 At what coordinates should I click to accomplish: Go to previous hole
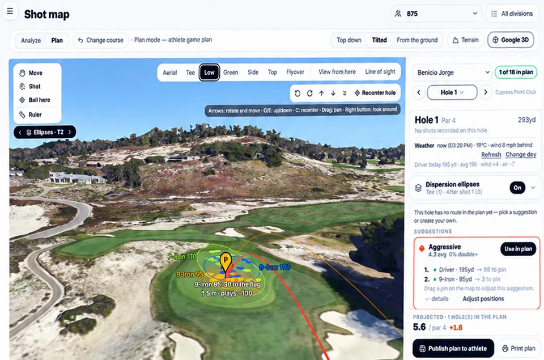click(419, 92)
